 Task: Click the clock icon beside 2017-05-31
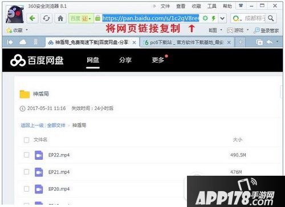click(x=22, y=109)
